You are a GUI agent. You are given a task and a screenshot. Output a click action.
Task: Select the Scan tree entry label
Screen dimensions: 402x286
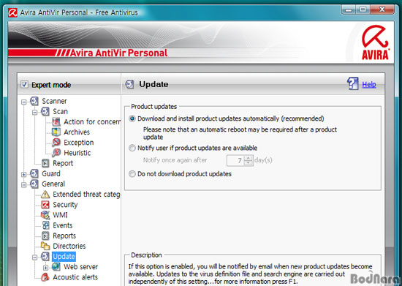click(x=60, y=112)
